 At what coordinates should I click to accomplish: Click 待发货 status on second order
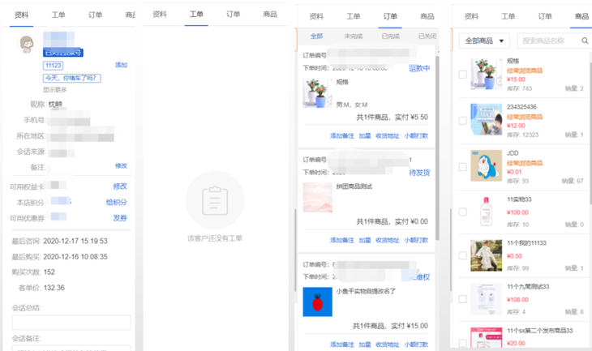point(419,173)
